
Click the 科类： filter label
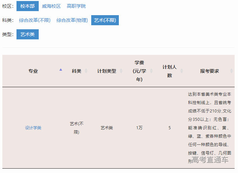click(8, 20)
